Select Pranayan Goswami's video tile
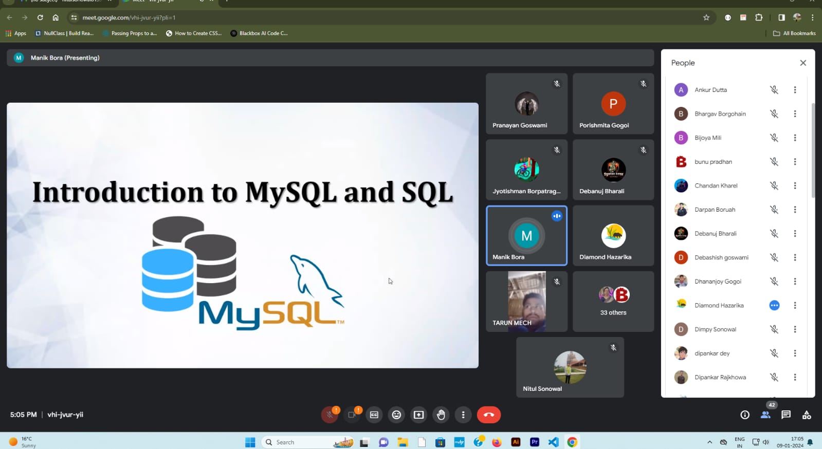The image size is (822, 449). pyautogui.click(x=526, y=104)
